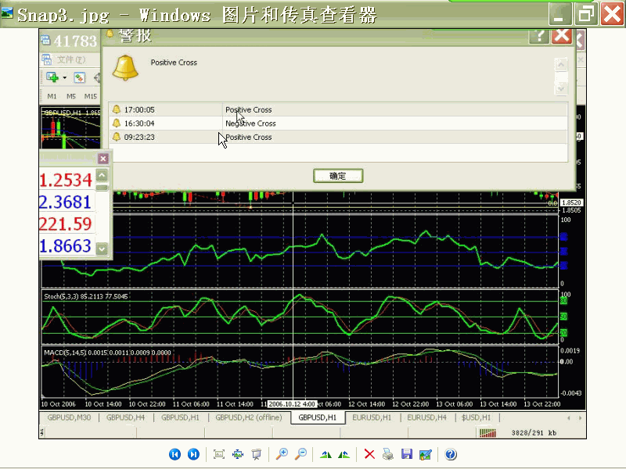Switch to GBPUSD,H2 (offline) tab
626x469 pixels.
pyautogui.click(x=249, y=417)
